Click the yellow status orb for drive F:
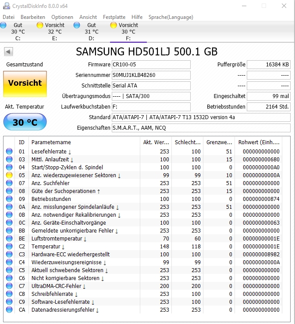Image resolution: width=295 pixels, height=324 pixels. click(x=113, y=25)
